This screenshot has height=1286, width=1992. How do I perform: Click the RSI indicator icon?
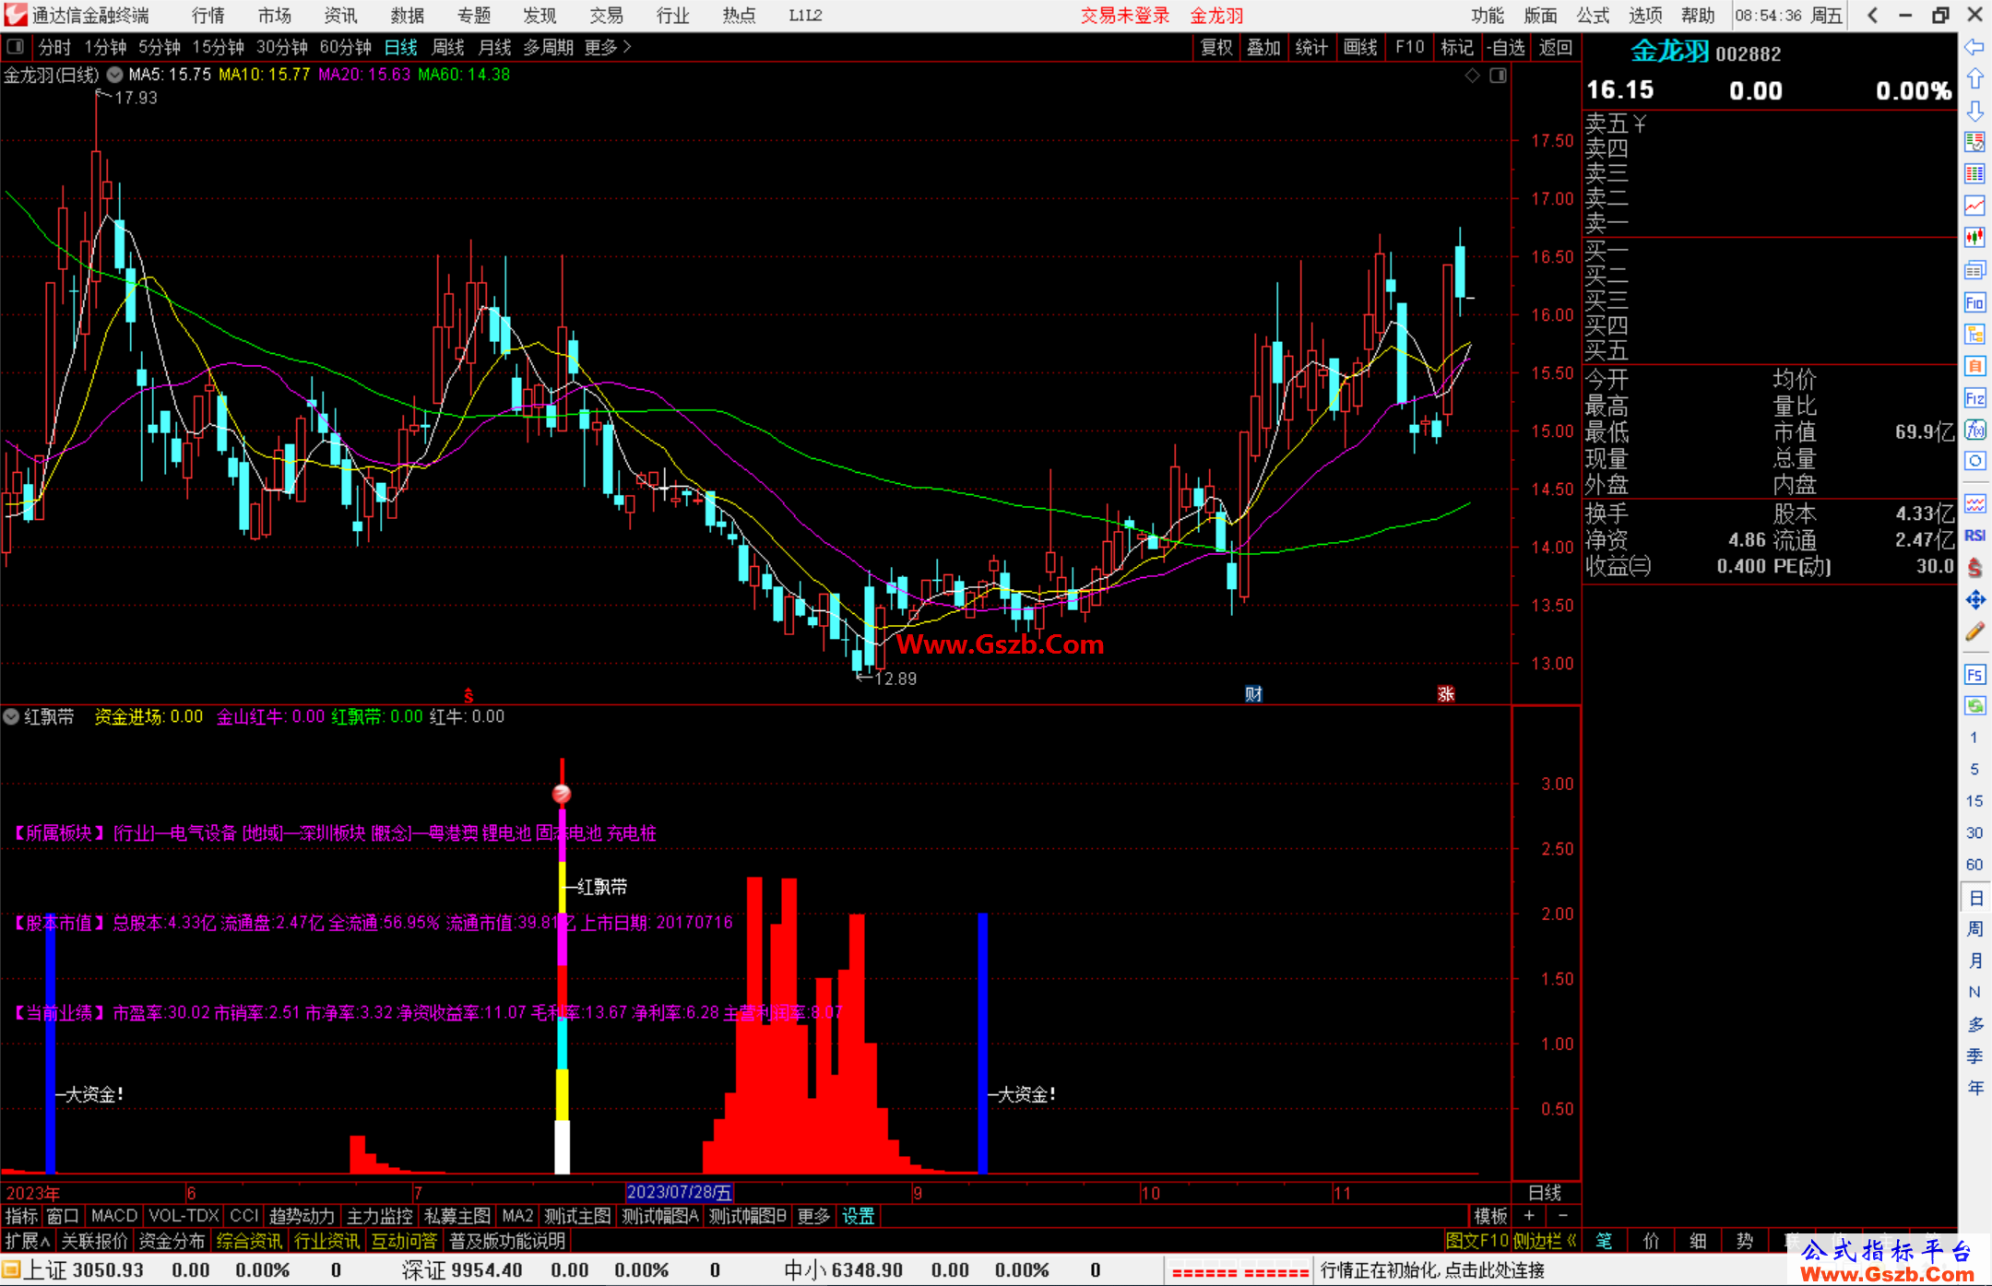click(1974, 536)
